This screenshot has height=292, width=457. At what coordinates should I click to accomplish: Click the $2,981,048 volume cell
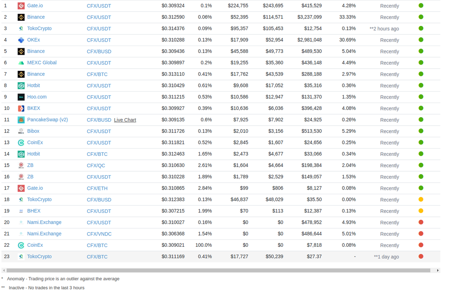point(310,40)
